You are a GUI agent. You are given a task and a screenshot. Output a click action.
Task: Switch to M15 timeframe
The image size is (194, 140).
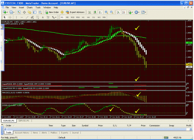[x=73, y=17]
